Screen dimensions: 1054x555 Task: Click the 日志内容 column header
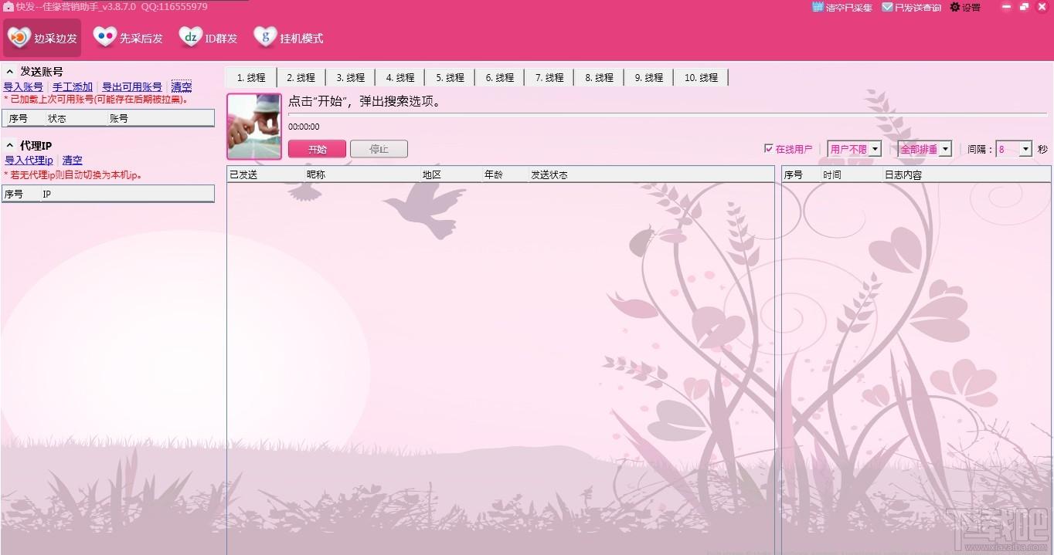point(966,175)
